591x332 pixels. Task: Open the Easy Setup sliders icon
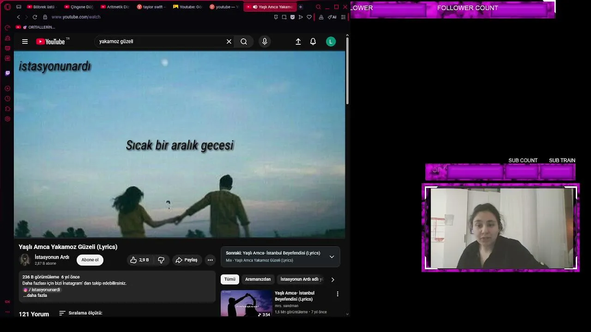(343, 17)
